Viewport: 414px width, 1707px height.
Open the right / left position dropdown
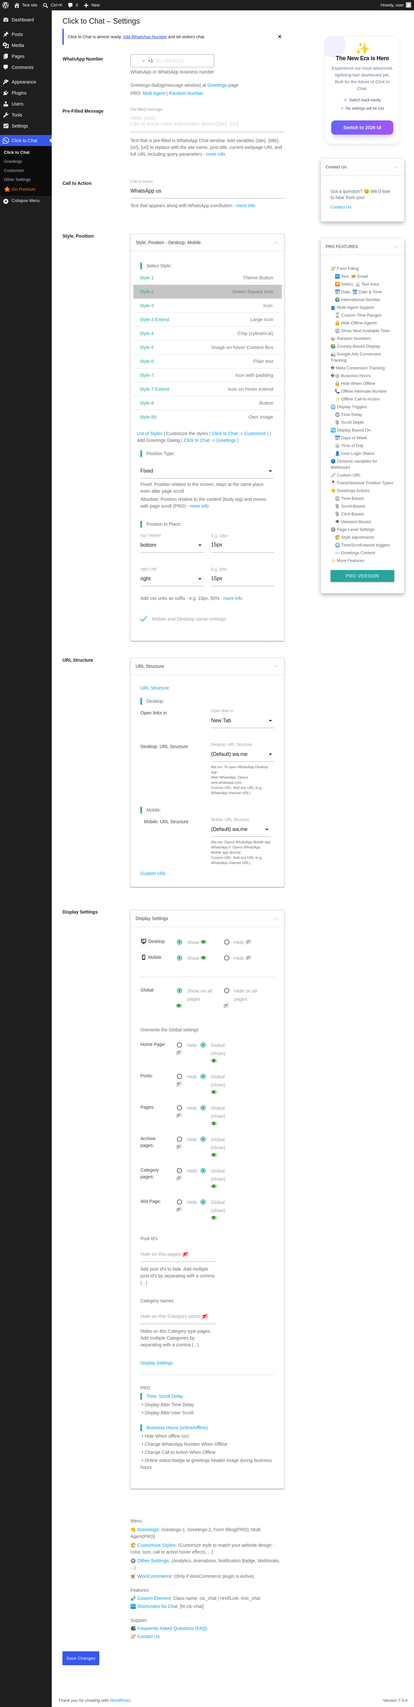171,578
